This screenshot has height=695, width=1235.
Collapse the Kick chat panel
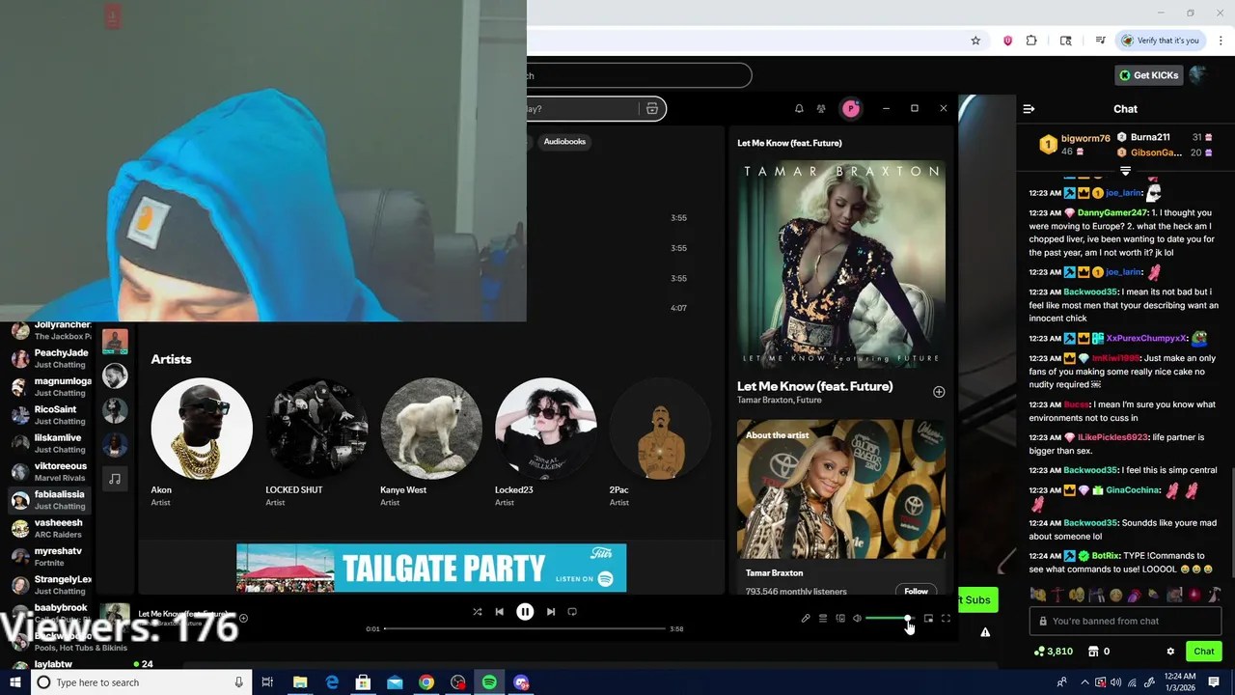[1029, 109]
